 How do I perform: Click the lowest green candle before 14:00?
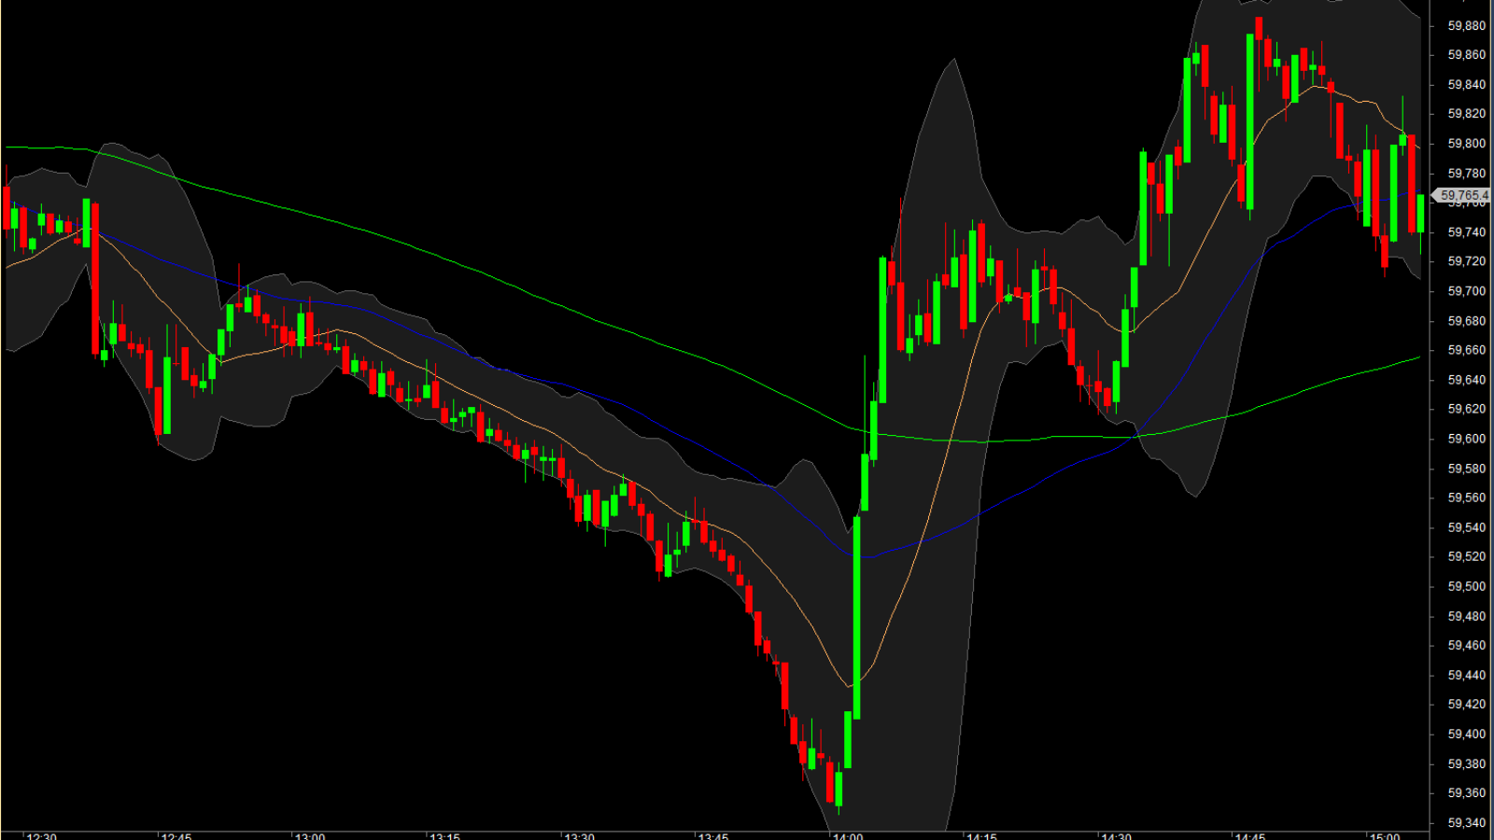coord(839,787)
